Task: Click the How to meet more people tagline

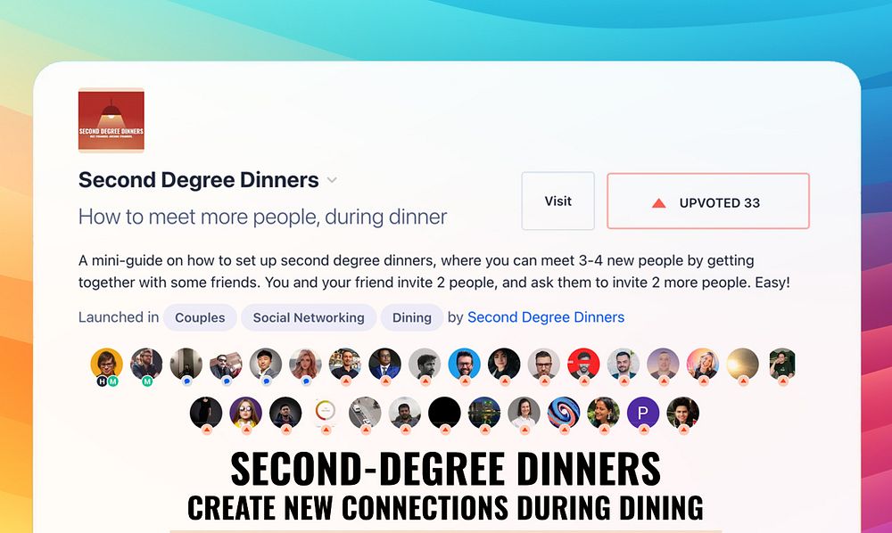Action: 262,217
